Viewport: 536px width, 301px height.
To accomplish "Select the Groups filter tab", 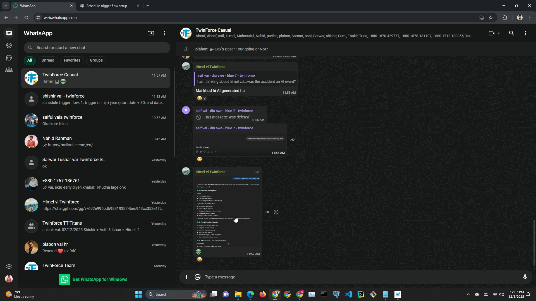I will (96, 60).
